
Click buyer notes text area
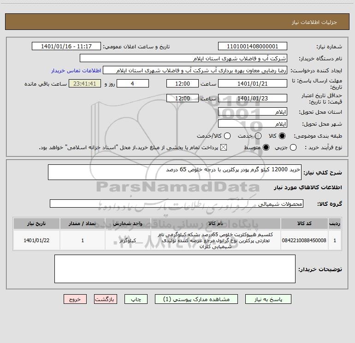pos(175,269)
